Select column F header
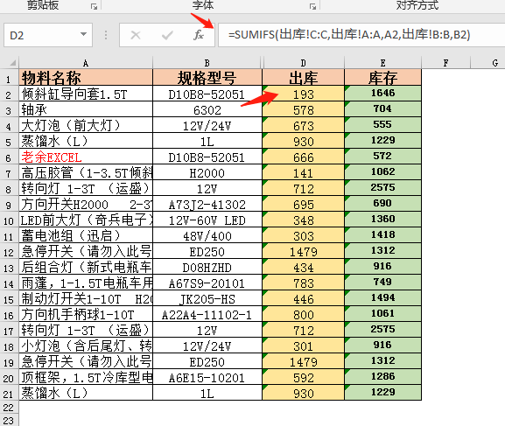The image size is (505, 426). coord(445,63)
